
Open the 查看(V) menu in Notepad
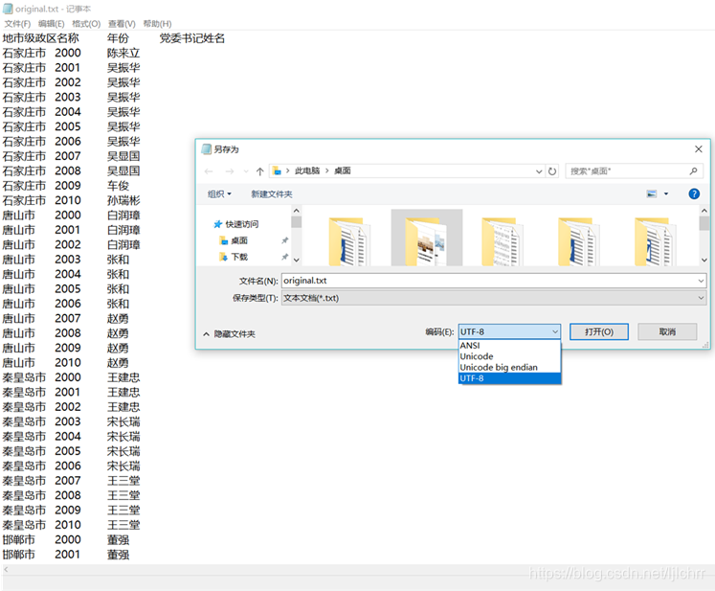pos(122,24)
